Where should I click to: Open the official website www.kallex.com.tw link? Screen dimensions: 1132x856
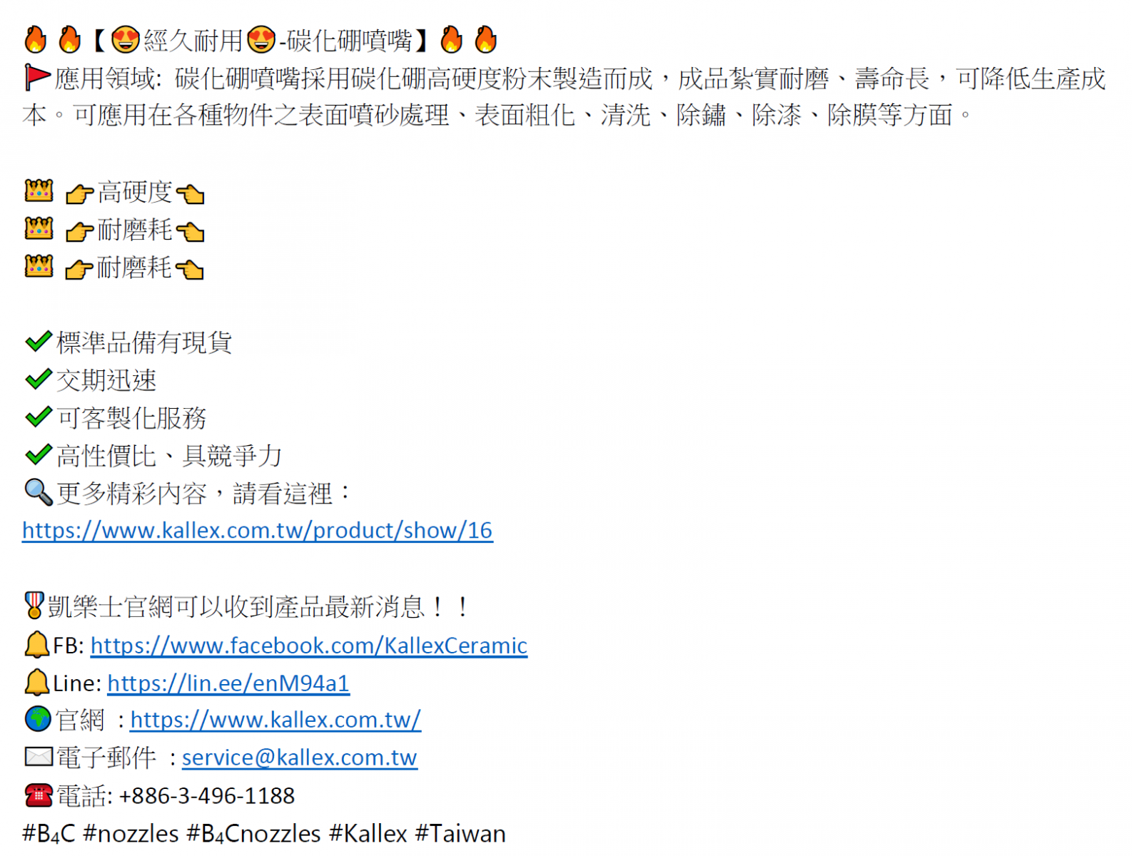[x=276, y=720]
